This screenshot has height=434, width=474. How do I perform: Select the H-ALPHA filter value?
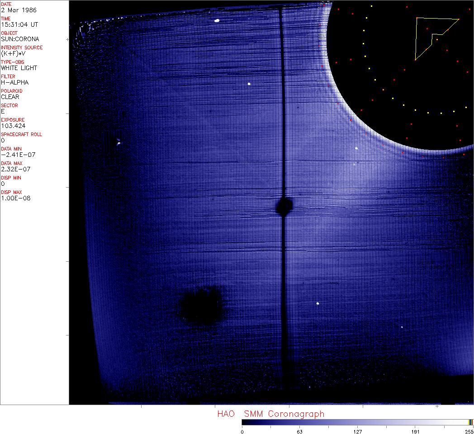(x=14, y=82)
